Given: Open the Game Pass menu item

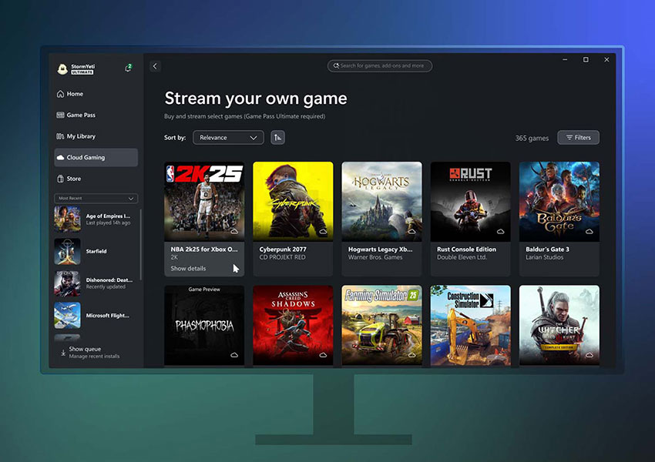Looking at the screenshot, I should click(96, 115).
